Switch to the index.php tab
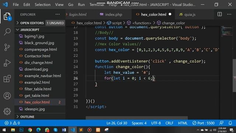Image resolution: width=236 pixels, height=133 pixels. point(114,14)
